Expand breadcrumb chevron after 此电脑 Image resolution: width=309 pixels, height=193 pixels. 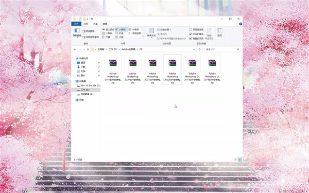coord(107,49)
